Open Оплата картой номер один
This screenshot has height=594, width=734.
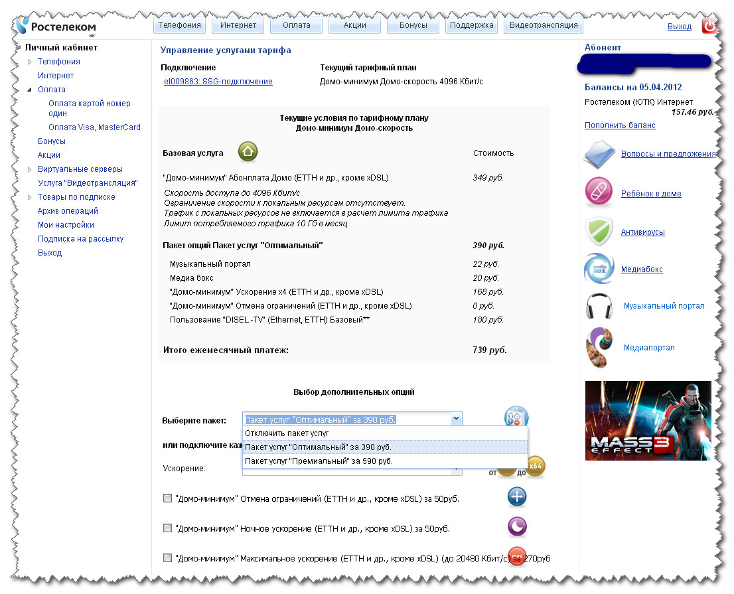point(90,109)
